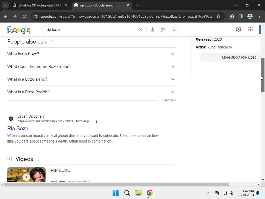The height and width of the screenshot is (199, 265).
Task: Go back to previous page
Action: click(6, 16)
